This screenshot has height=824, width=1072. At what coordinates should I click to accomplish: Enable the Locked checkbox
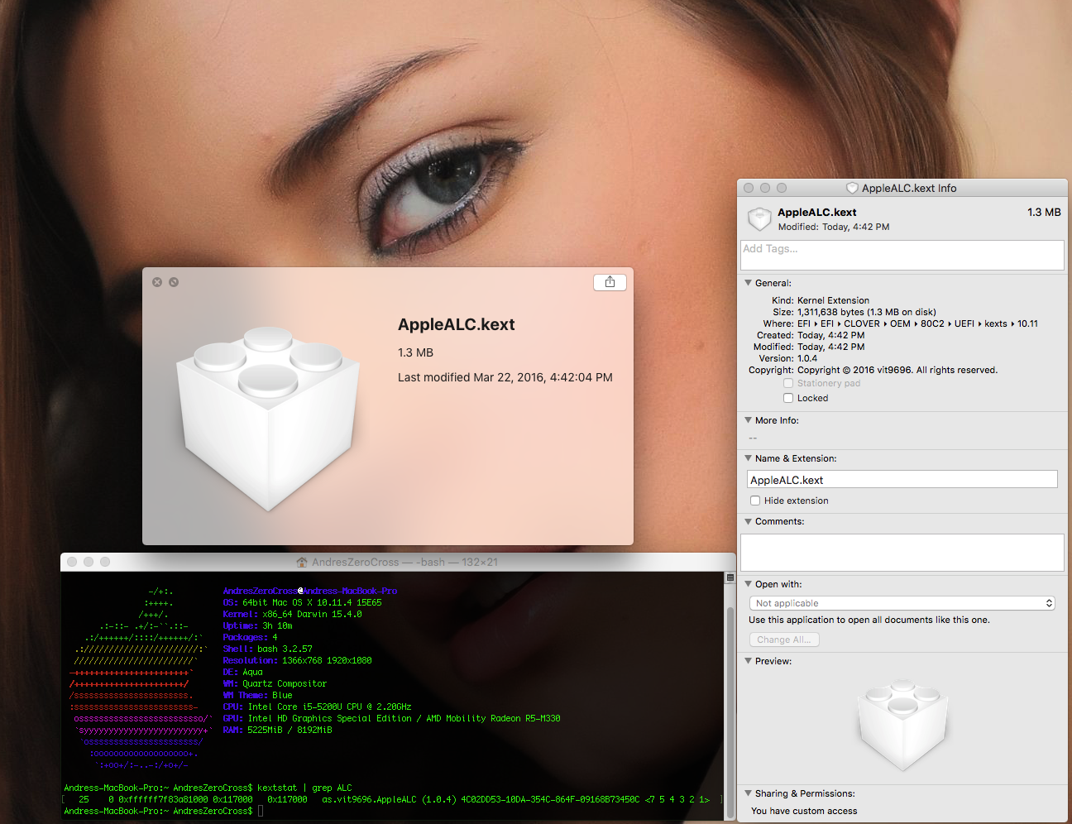tap(788, 398)
